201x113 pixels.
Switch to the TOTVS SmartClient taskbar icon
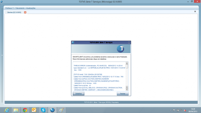pos(52,110)
